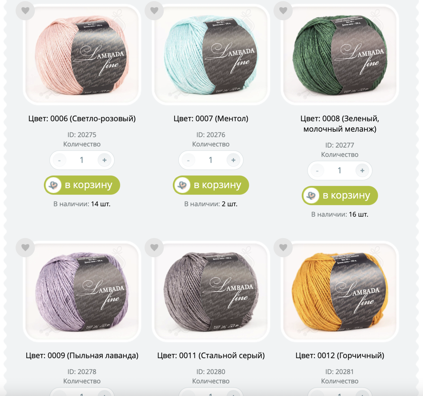Open steel grey yarn thumbnail

[211, 291]
